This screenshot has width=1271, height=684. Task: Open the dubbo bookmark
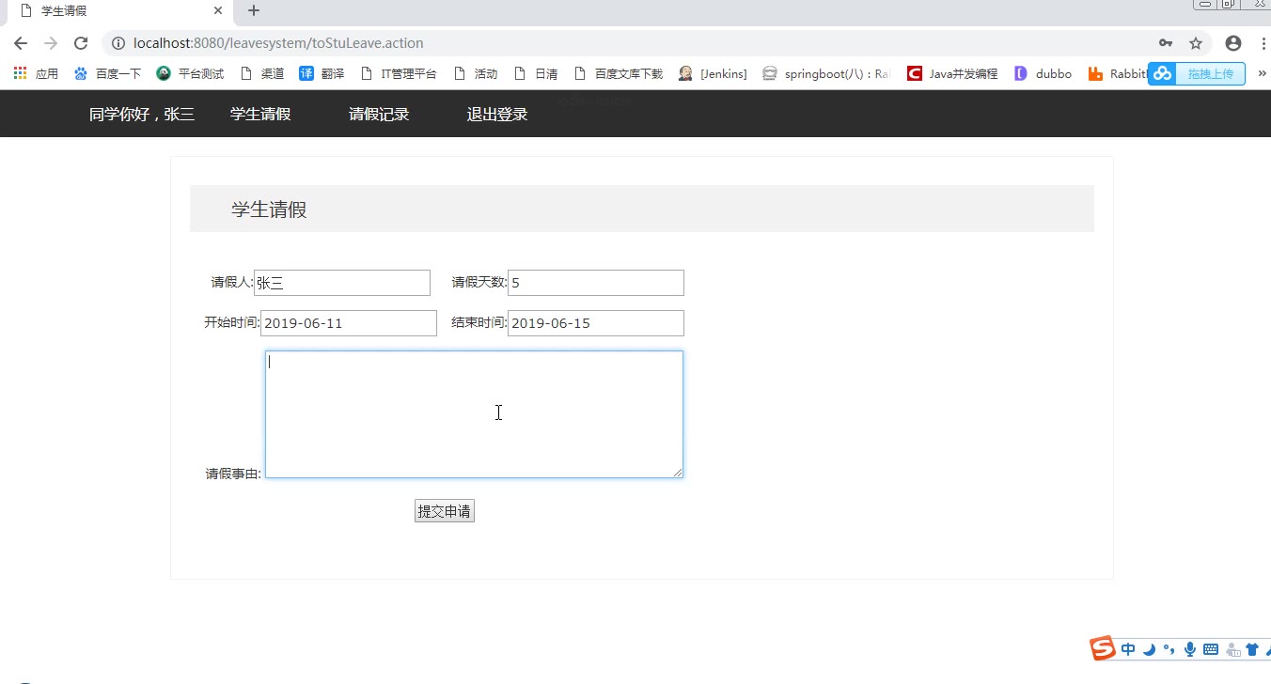click(x=1043, y=73)
